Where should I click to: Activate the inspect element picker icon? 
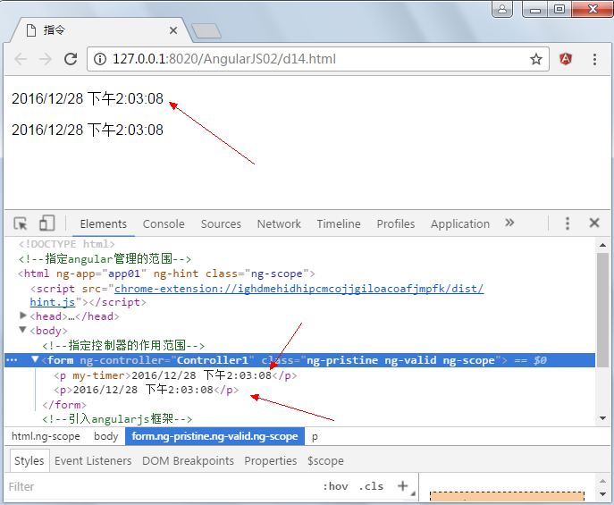[21, 223]
